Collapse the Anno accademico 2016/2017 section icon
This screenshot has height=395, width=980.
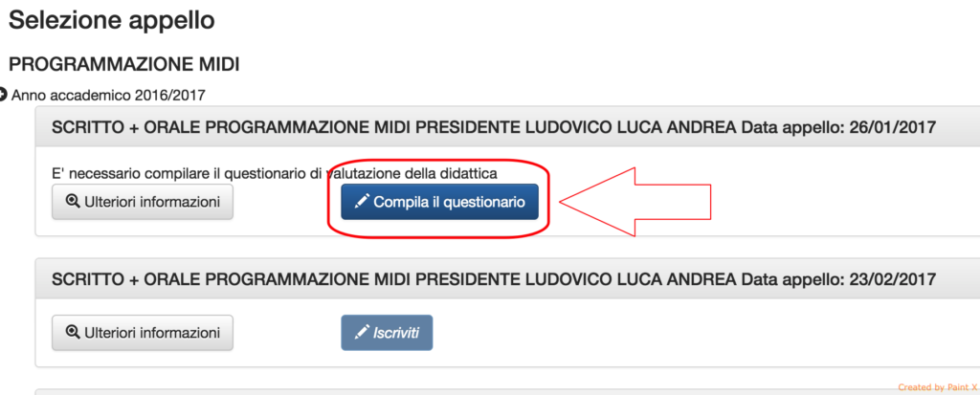[x=3, y=95]
